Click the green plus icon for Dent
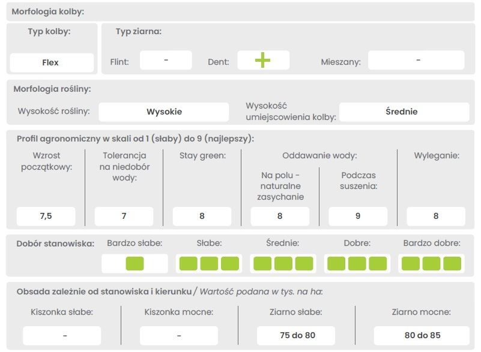Viewport: 481px width, 352px height. coord(263,61)
